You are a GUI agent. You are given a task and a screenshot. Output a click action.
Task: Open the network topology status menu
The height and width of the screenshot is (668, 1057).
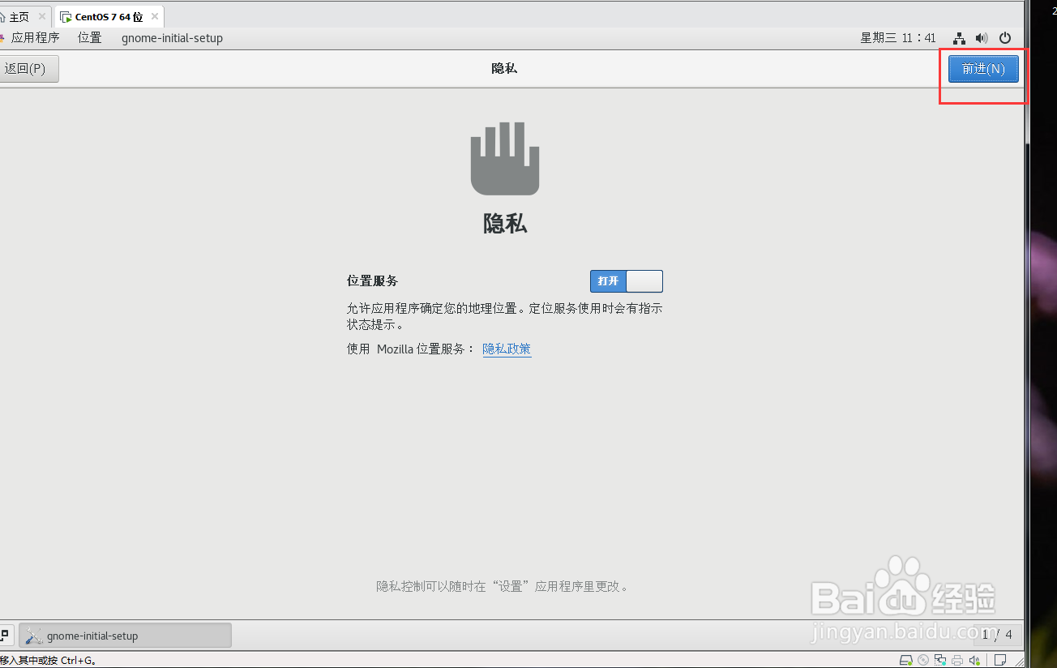(959, 38)
